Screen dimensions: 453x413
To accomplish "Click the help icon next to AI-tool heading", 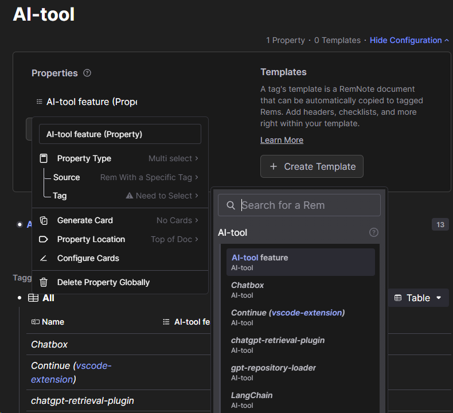I will [x=373, y=232].
